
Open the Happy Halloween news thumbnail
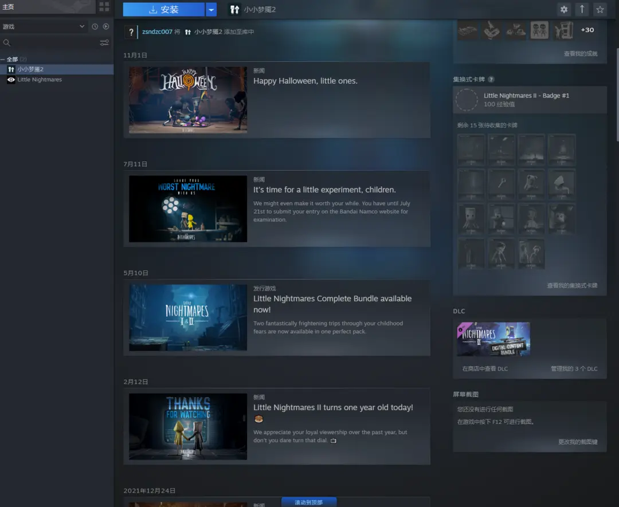point(188,100)
